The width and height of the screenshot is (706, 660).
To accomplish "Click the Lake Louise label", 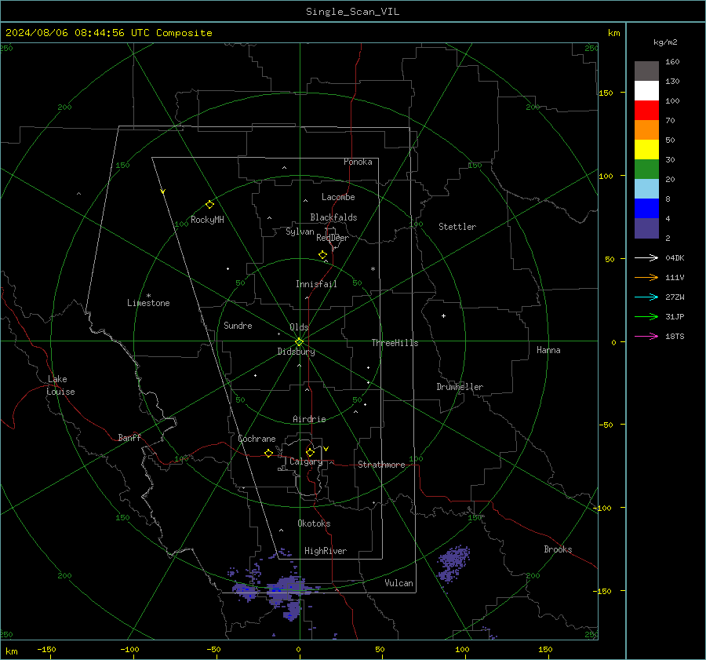I will tap(60, 385).
